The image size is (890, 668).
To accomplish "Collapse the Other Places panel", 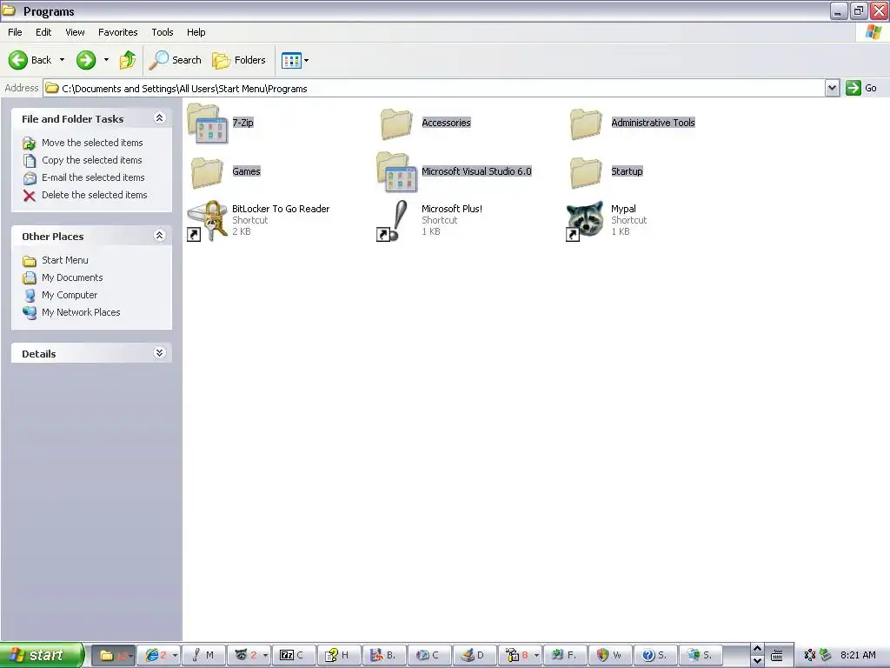I will (160, 236).
